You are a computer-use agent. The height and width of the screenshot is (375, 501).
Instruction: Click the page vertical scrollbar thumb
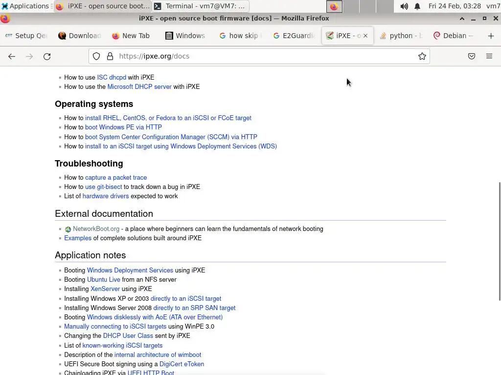(500, 241)
